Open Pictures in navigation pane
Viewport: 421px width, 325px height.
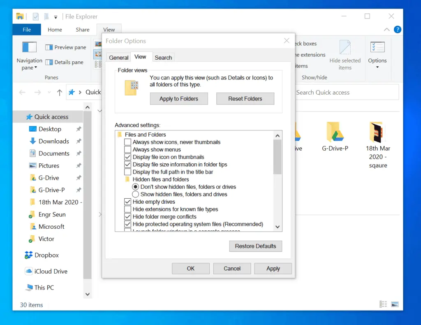(49, 166)
